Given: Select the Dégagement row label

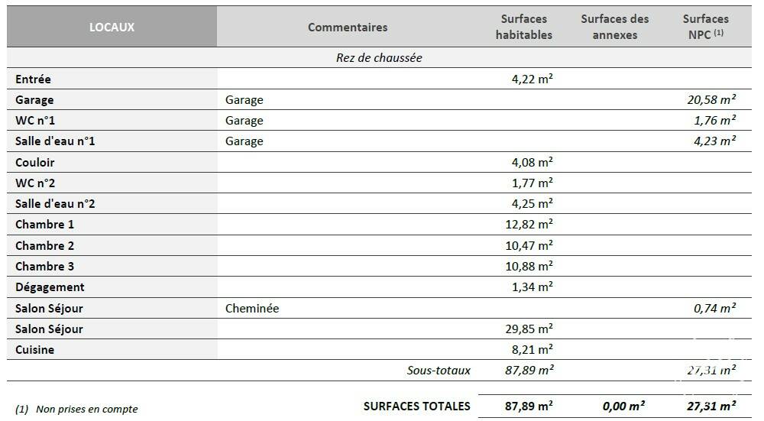Looking at the screenshot, I should coord(50,287).
